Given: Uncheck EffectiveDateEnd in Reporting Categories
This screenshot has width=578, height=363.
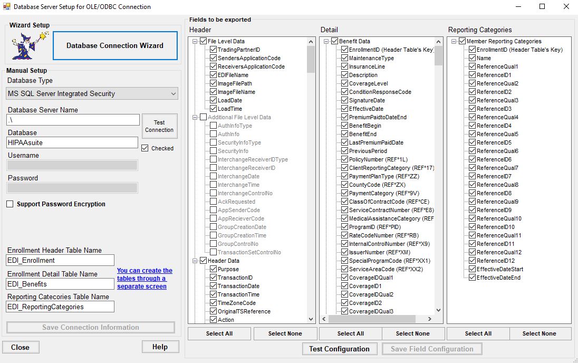Looking at the screenshot, I should pos(472,278).
